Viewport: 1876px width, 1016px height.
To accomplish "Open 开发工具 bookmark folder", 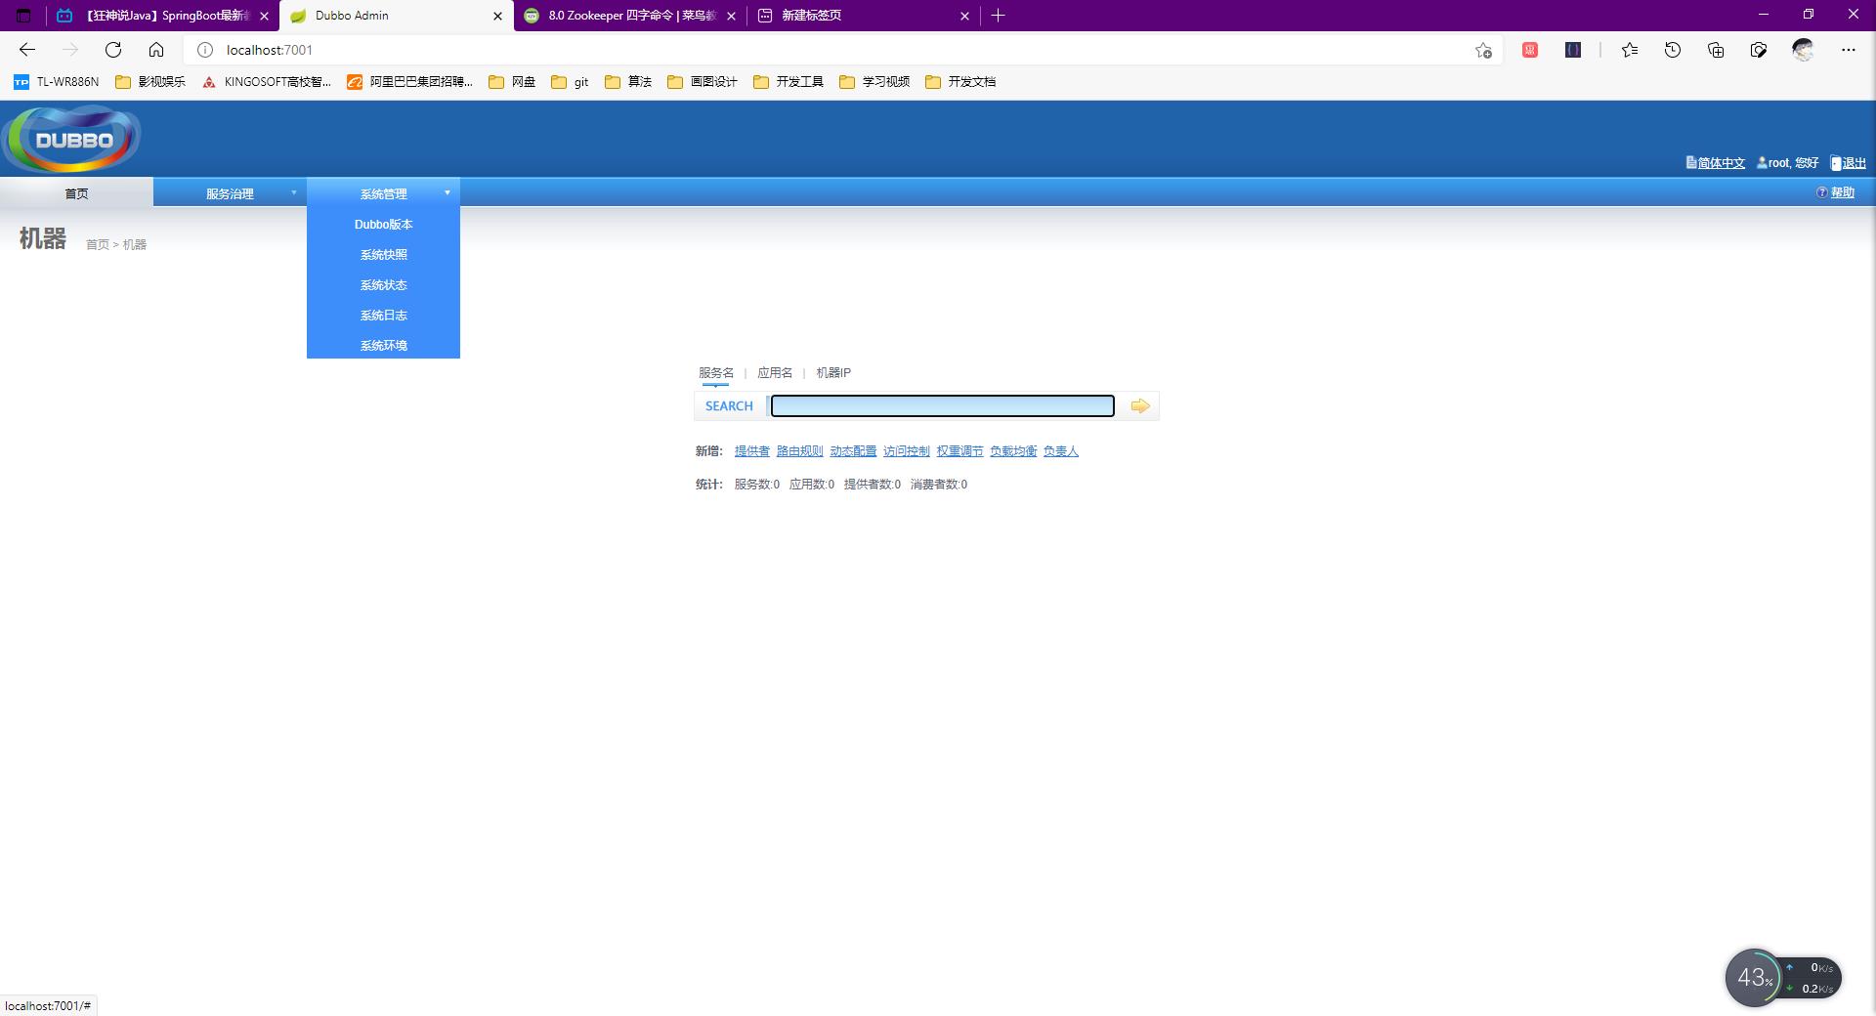I will coord(789,82).
